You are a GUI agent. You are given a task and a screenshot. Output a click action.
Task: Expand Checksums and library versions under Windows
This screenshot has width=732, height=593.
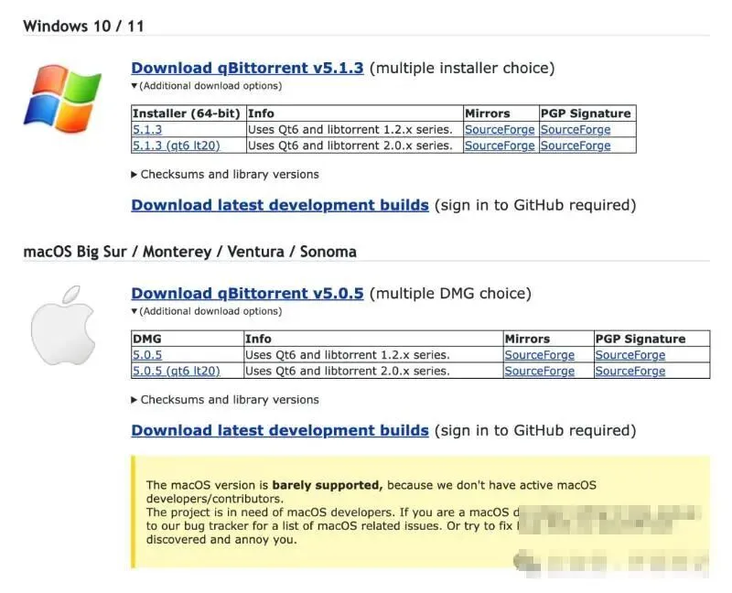(225, 175)
